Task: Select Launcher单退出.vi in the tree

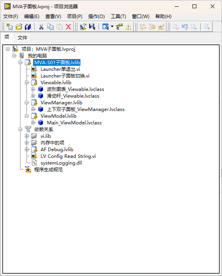Action: click(60, 69)
